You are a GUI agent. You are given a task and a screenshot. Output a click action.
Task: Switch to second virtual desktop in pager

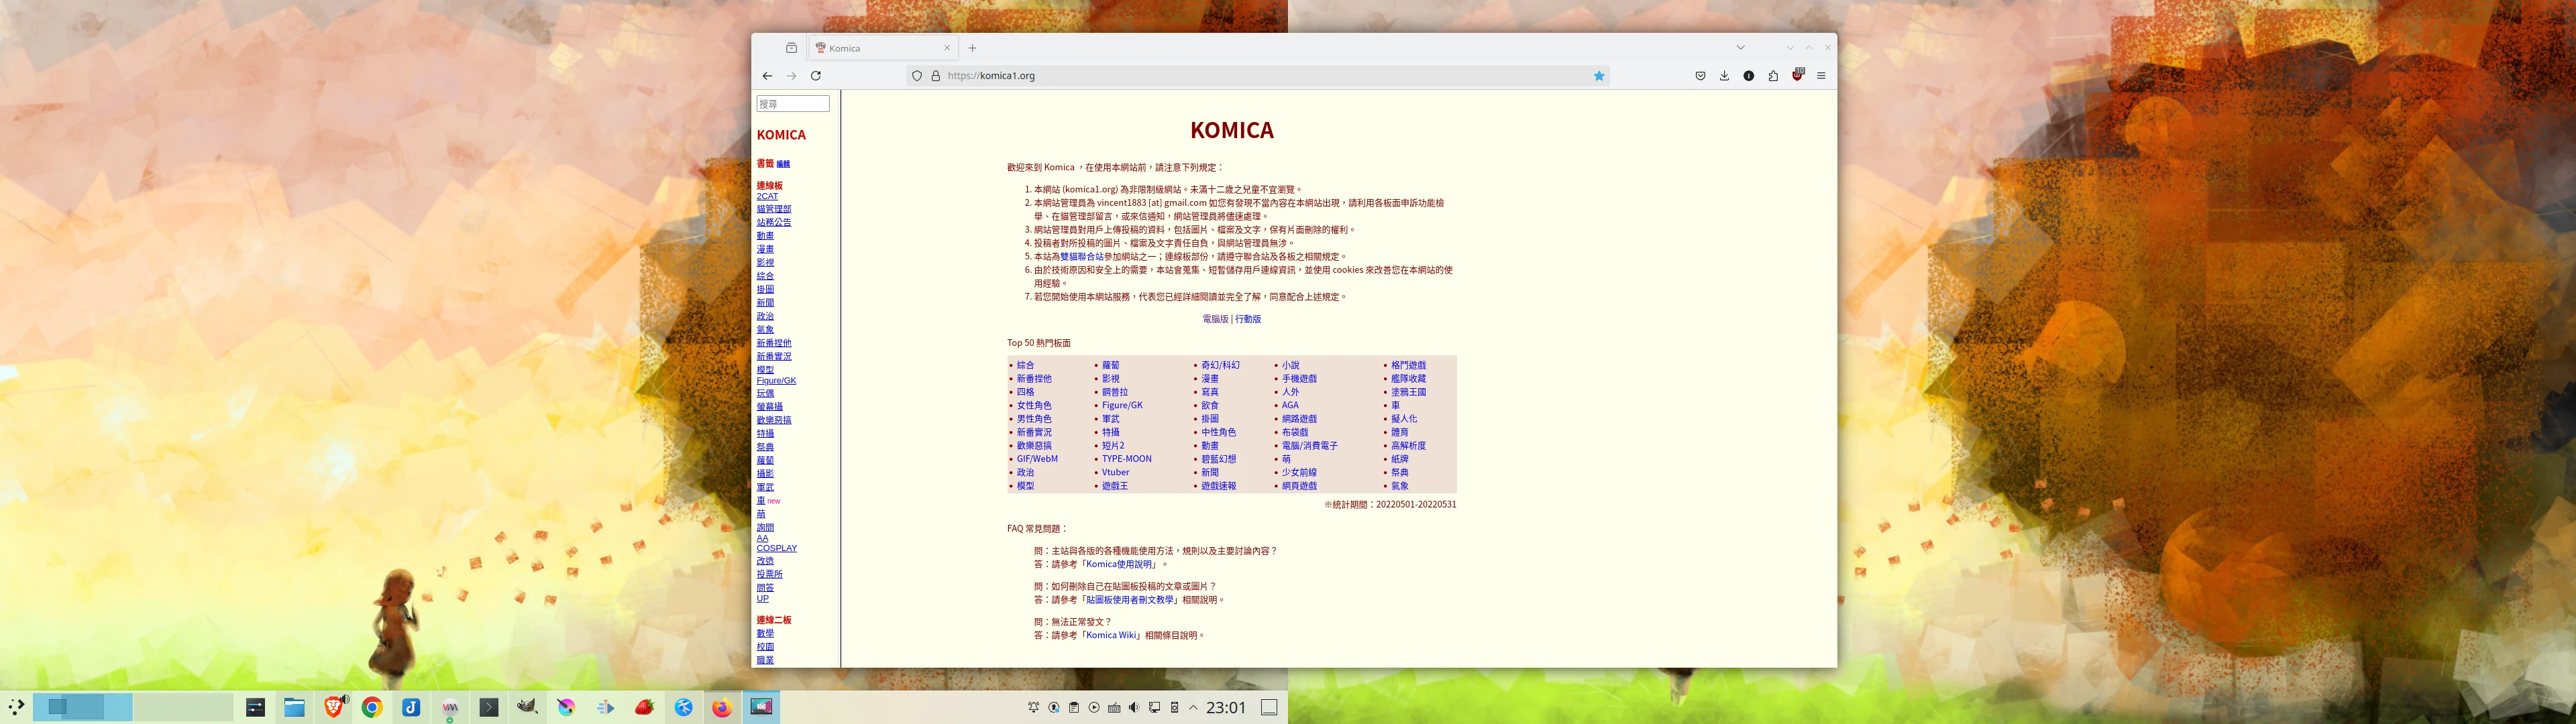click(183, 707)
